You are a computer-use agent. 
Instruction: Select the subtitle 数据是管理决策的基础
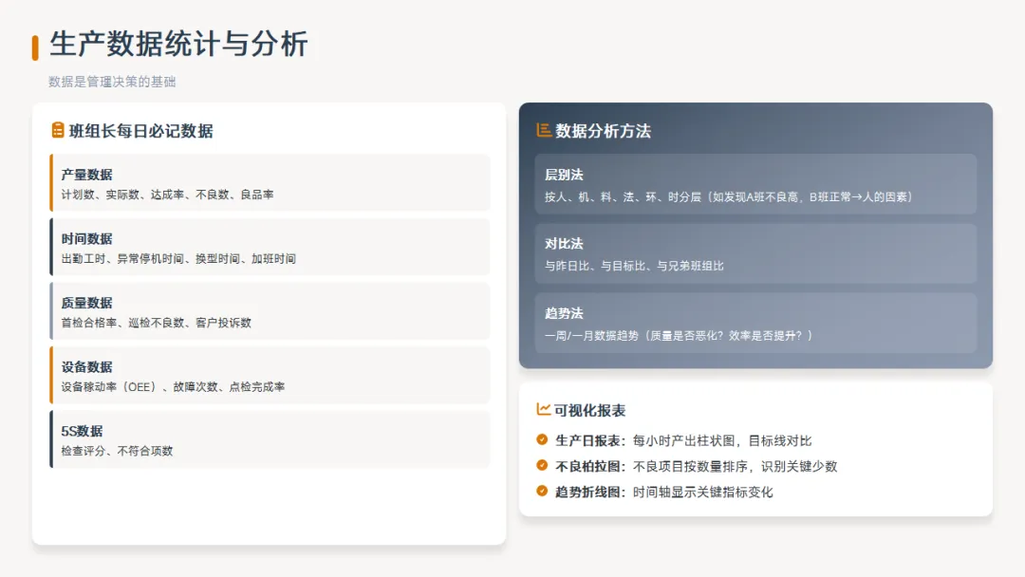tap(112, 82)
